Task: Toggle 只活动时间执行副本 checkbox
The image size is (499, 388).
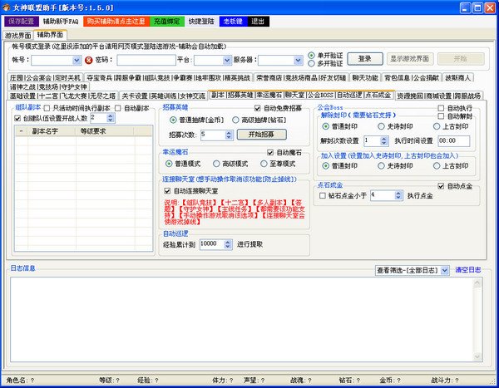Action: 47,109
